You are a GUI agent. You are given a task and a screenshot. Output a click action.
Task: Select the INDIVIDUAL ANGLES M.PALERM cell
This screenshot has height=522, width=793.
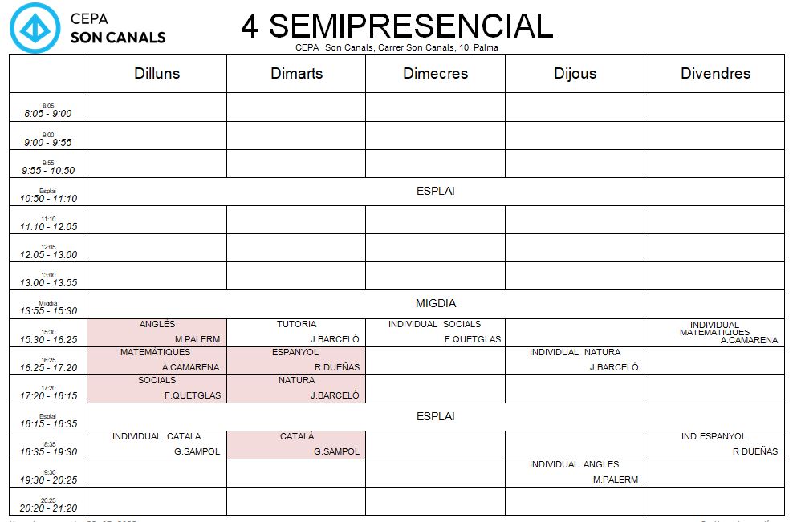[x=575, y=473]
